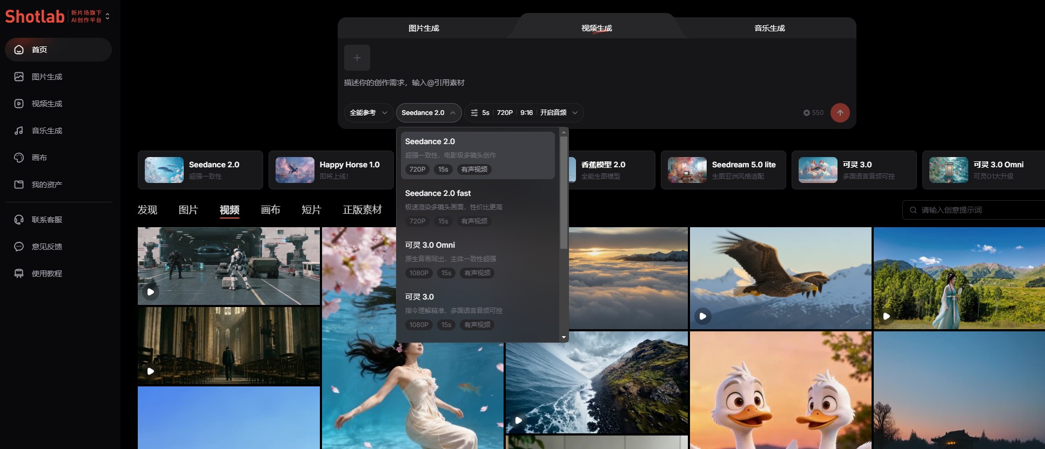Click the plus add-material icon
Image resolution: width=1045 pixels, height=449 pixels.
(357, 58)
